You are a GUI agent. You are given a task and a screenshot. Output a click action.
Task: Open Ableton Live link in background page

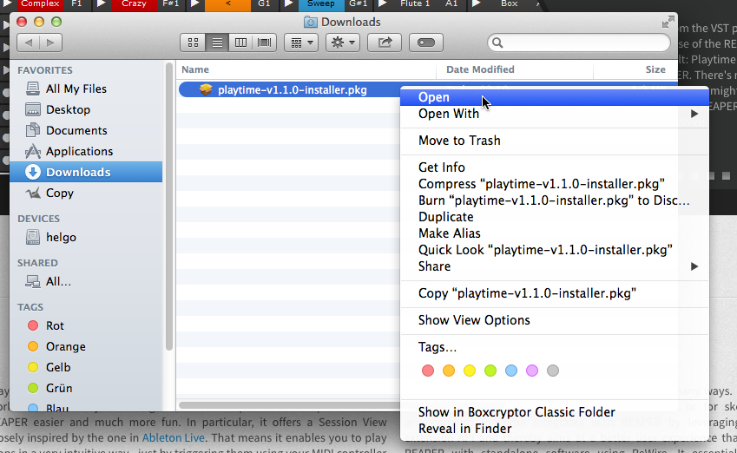pos(174,438)
